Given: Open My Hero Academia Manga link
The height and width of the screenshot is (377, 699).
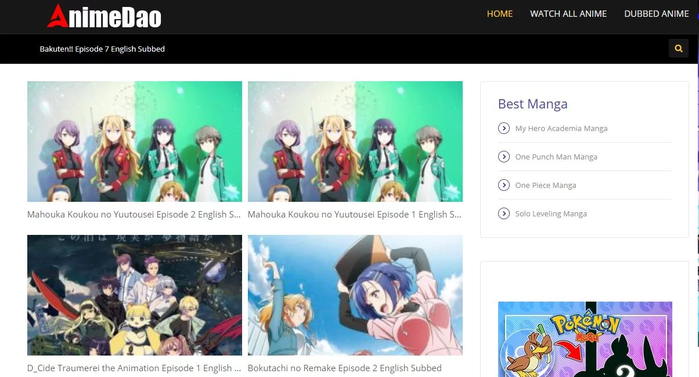Looking at the screenshot, I should 561,128.
